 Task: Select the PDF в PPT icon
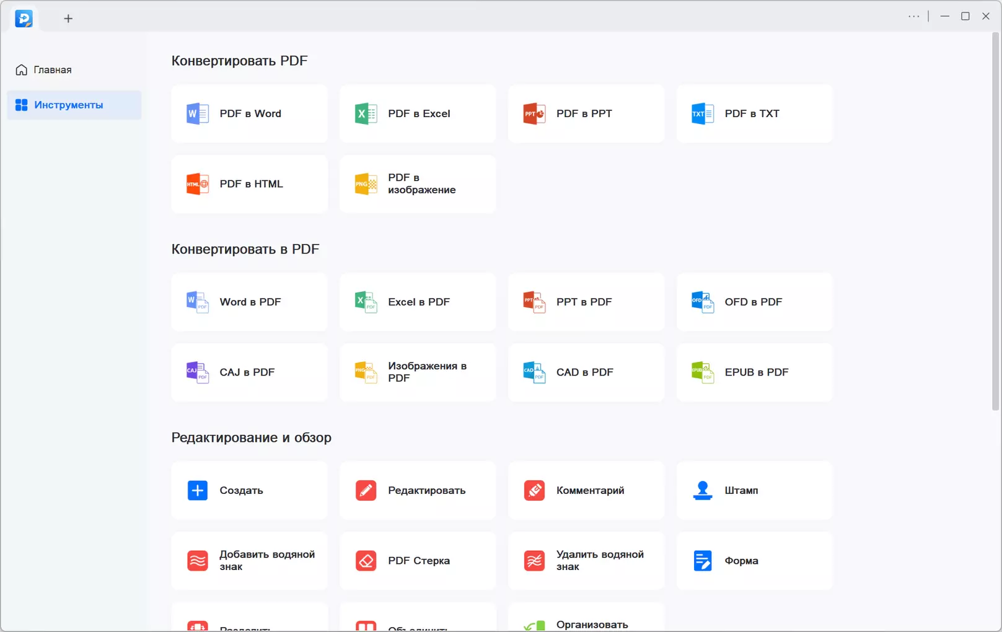click(x=534, y=114)
